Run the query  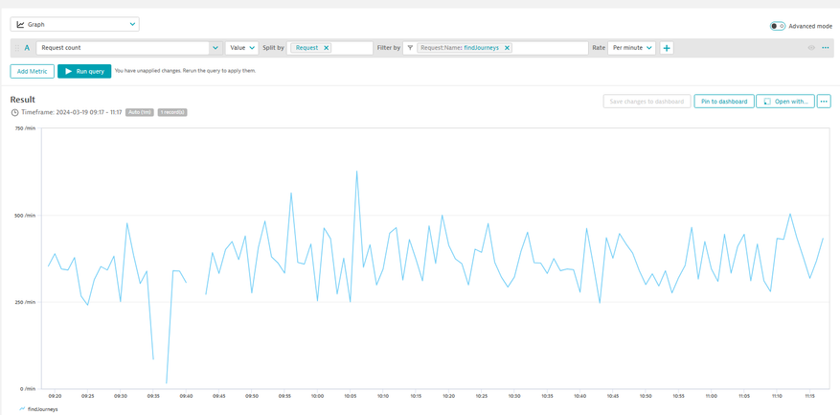point(84,71)
